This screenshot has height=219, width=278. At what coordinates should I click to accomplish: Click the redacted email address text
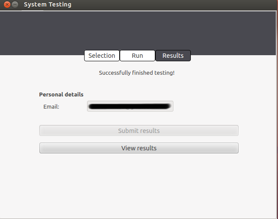click(x=128, y=106)
